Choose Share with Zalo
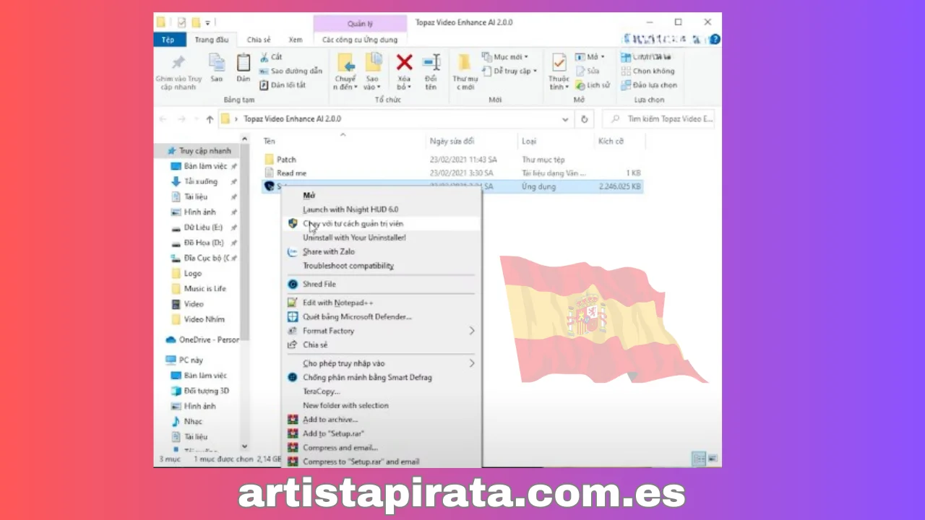925x520 pixels. pyautogui.click(x=329, y=251)
